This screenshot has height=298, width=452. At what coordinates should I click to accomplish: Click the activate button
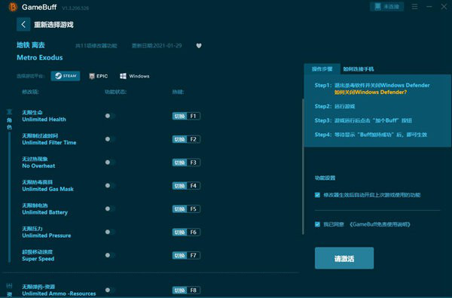[x=344, y=258]
